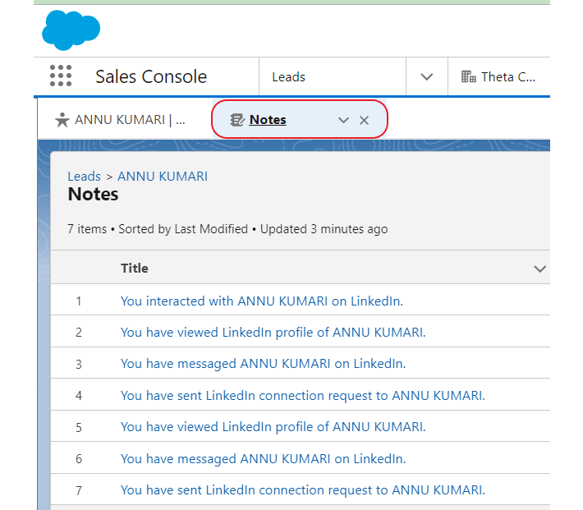Click the Salesforce cloud logo
583x510 pixels.
71,30
